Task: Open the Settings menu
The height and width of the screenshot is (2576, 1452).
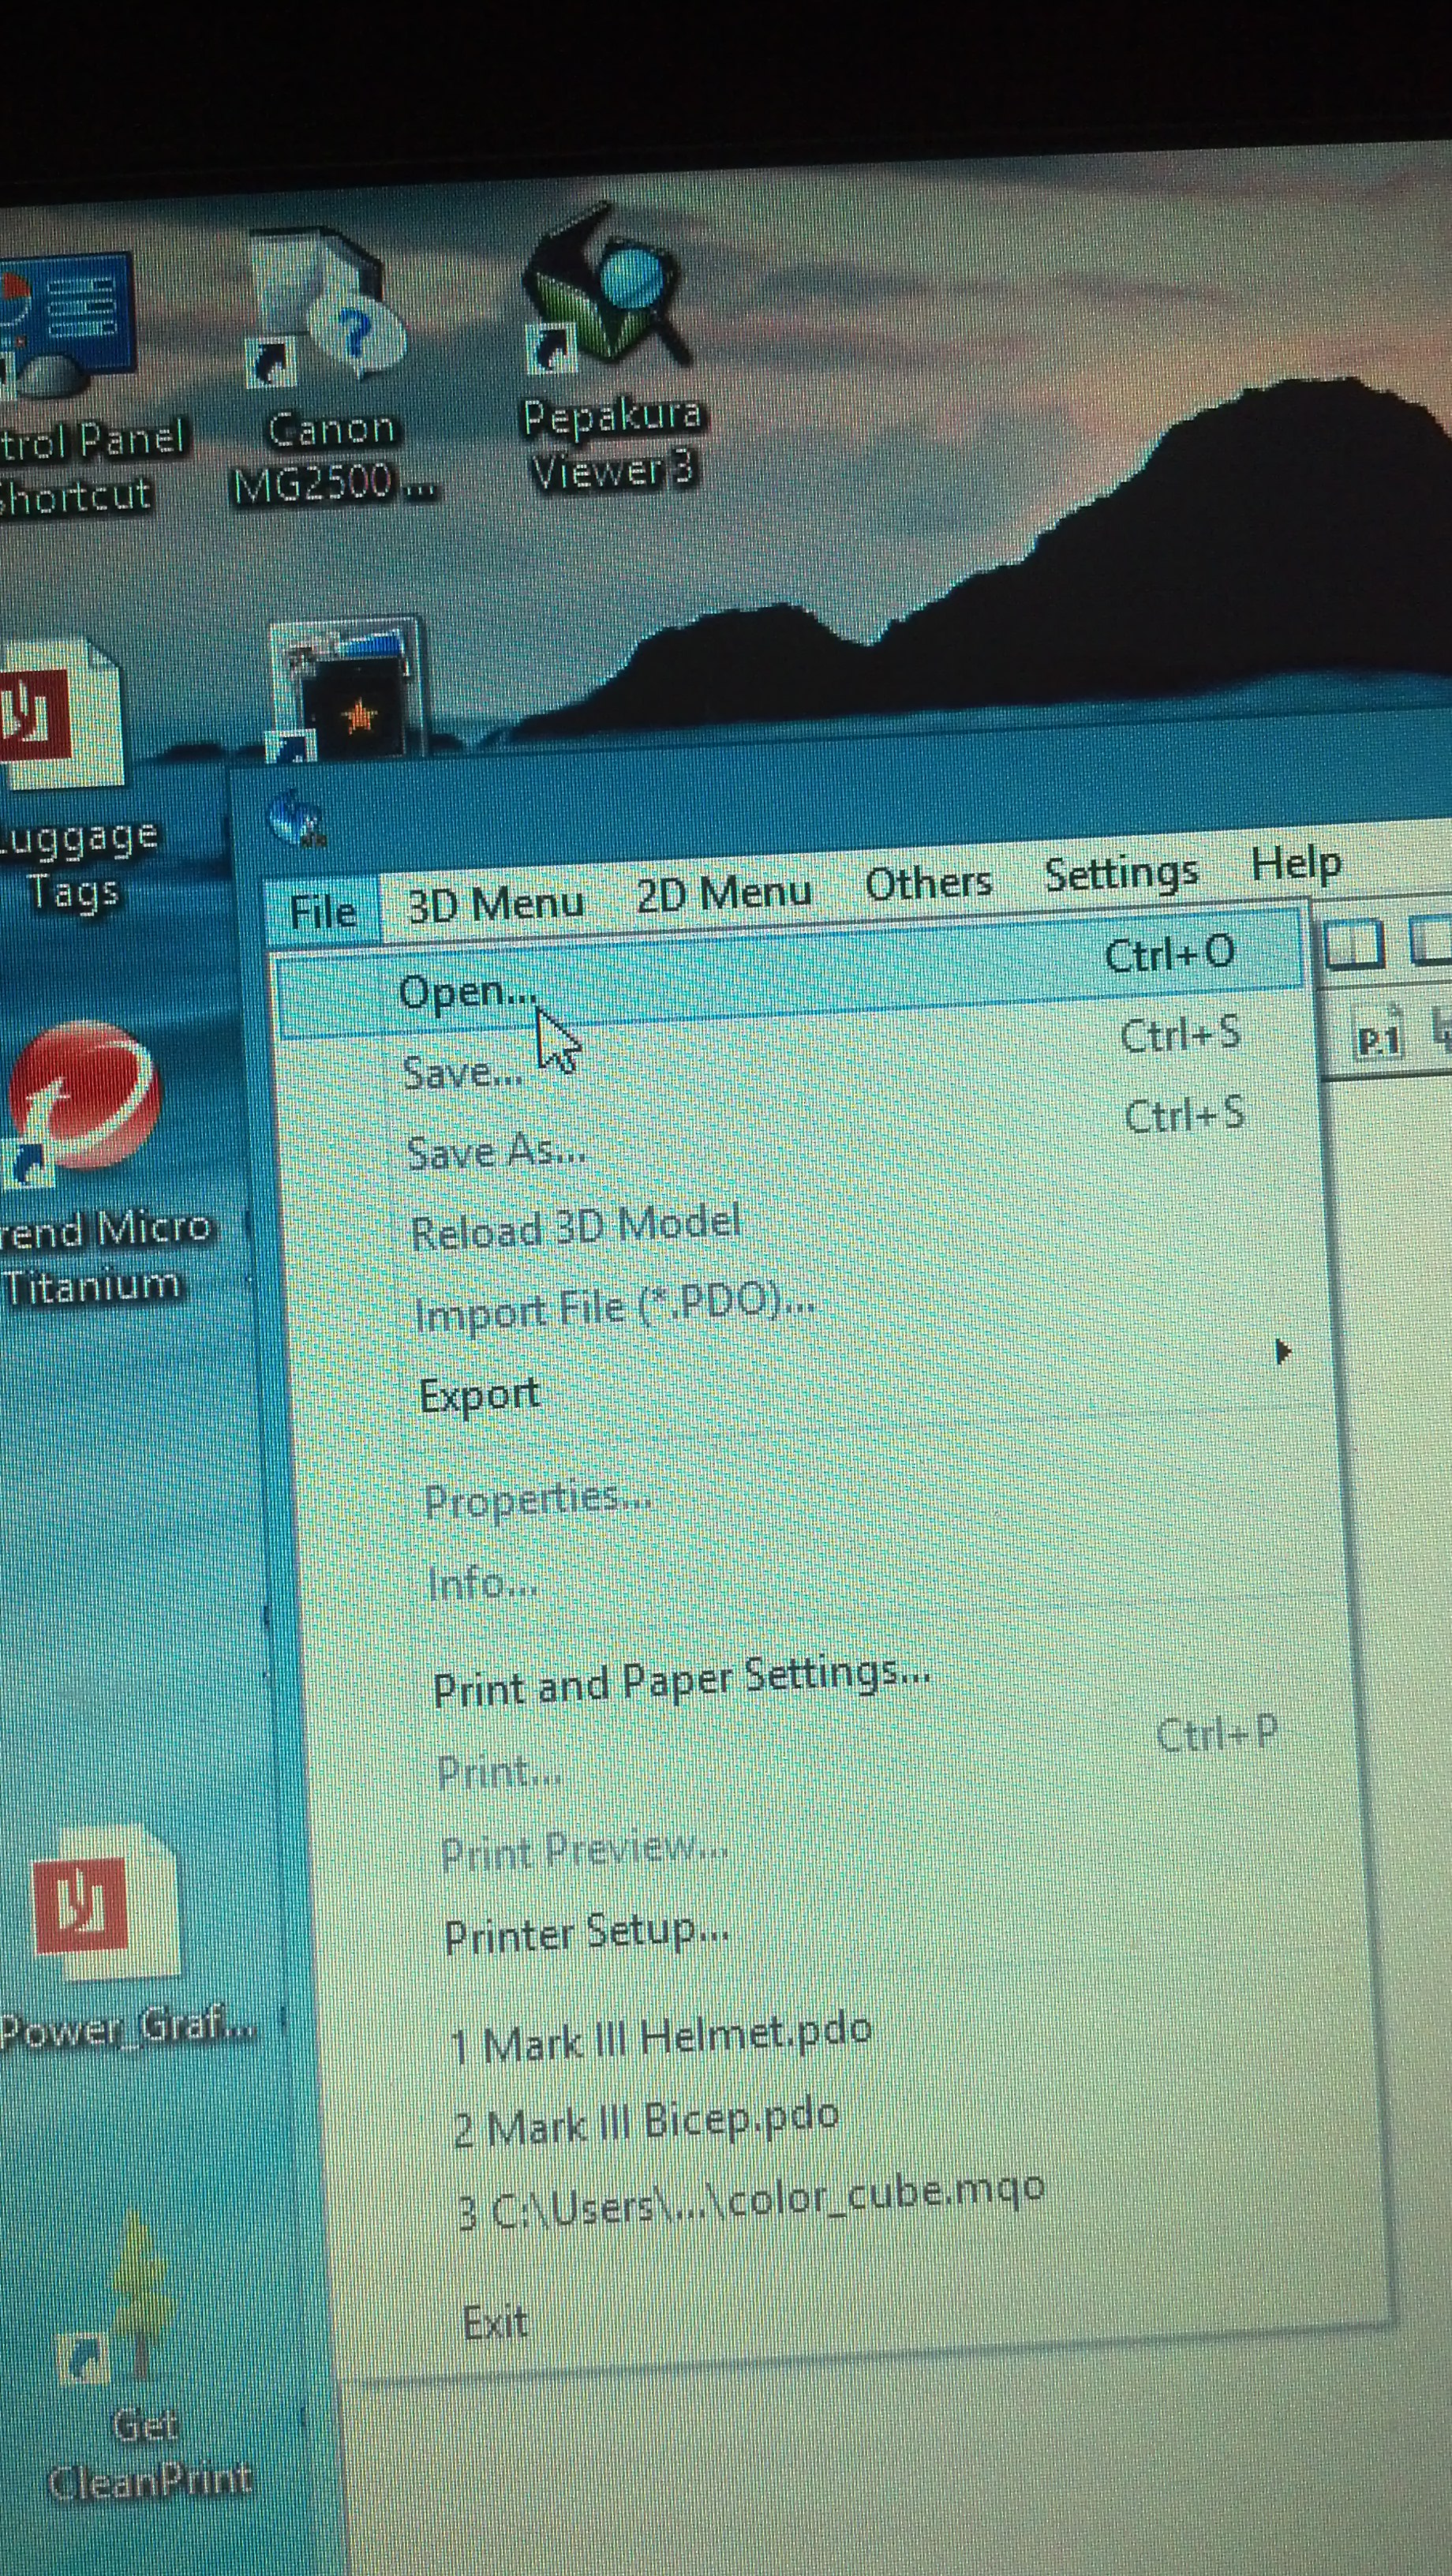Action: click(1121, 874)
